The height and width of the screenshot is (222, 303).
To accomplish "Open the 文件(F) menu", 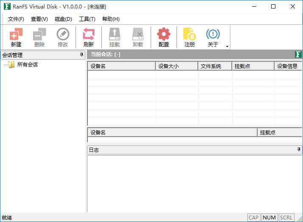I will [x=16, y=19].
